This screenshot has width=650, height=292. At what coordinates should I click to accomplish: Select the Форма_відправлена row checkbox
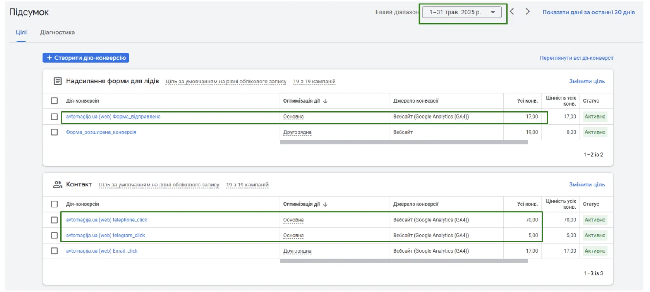(54, 117)
